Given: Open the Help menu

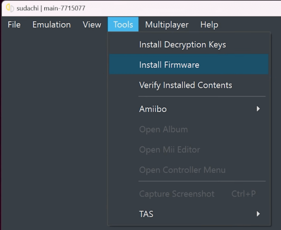Looking at the screenshot, I should pos(209,25).
